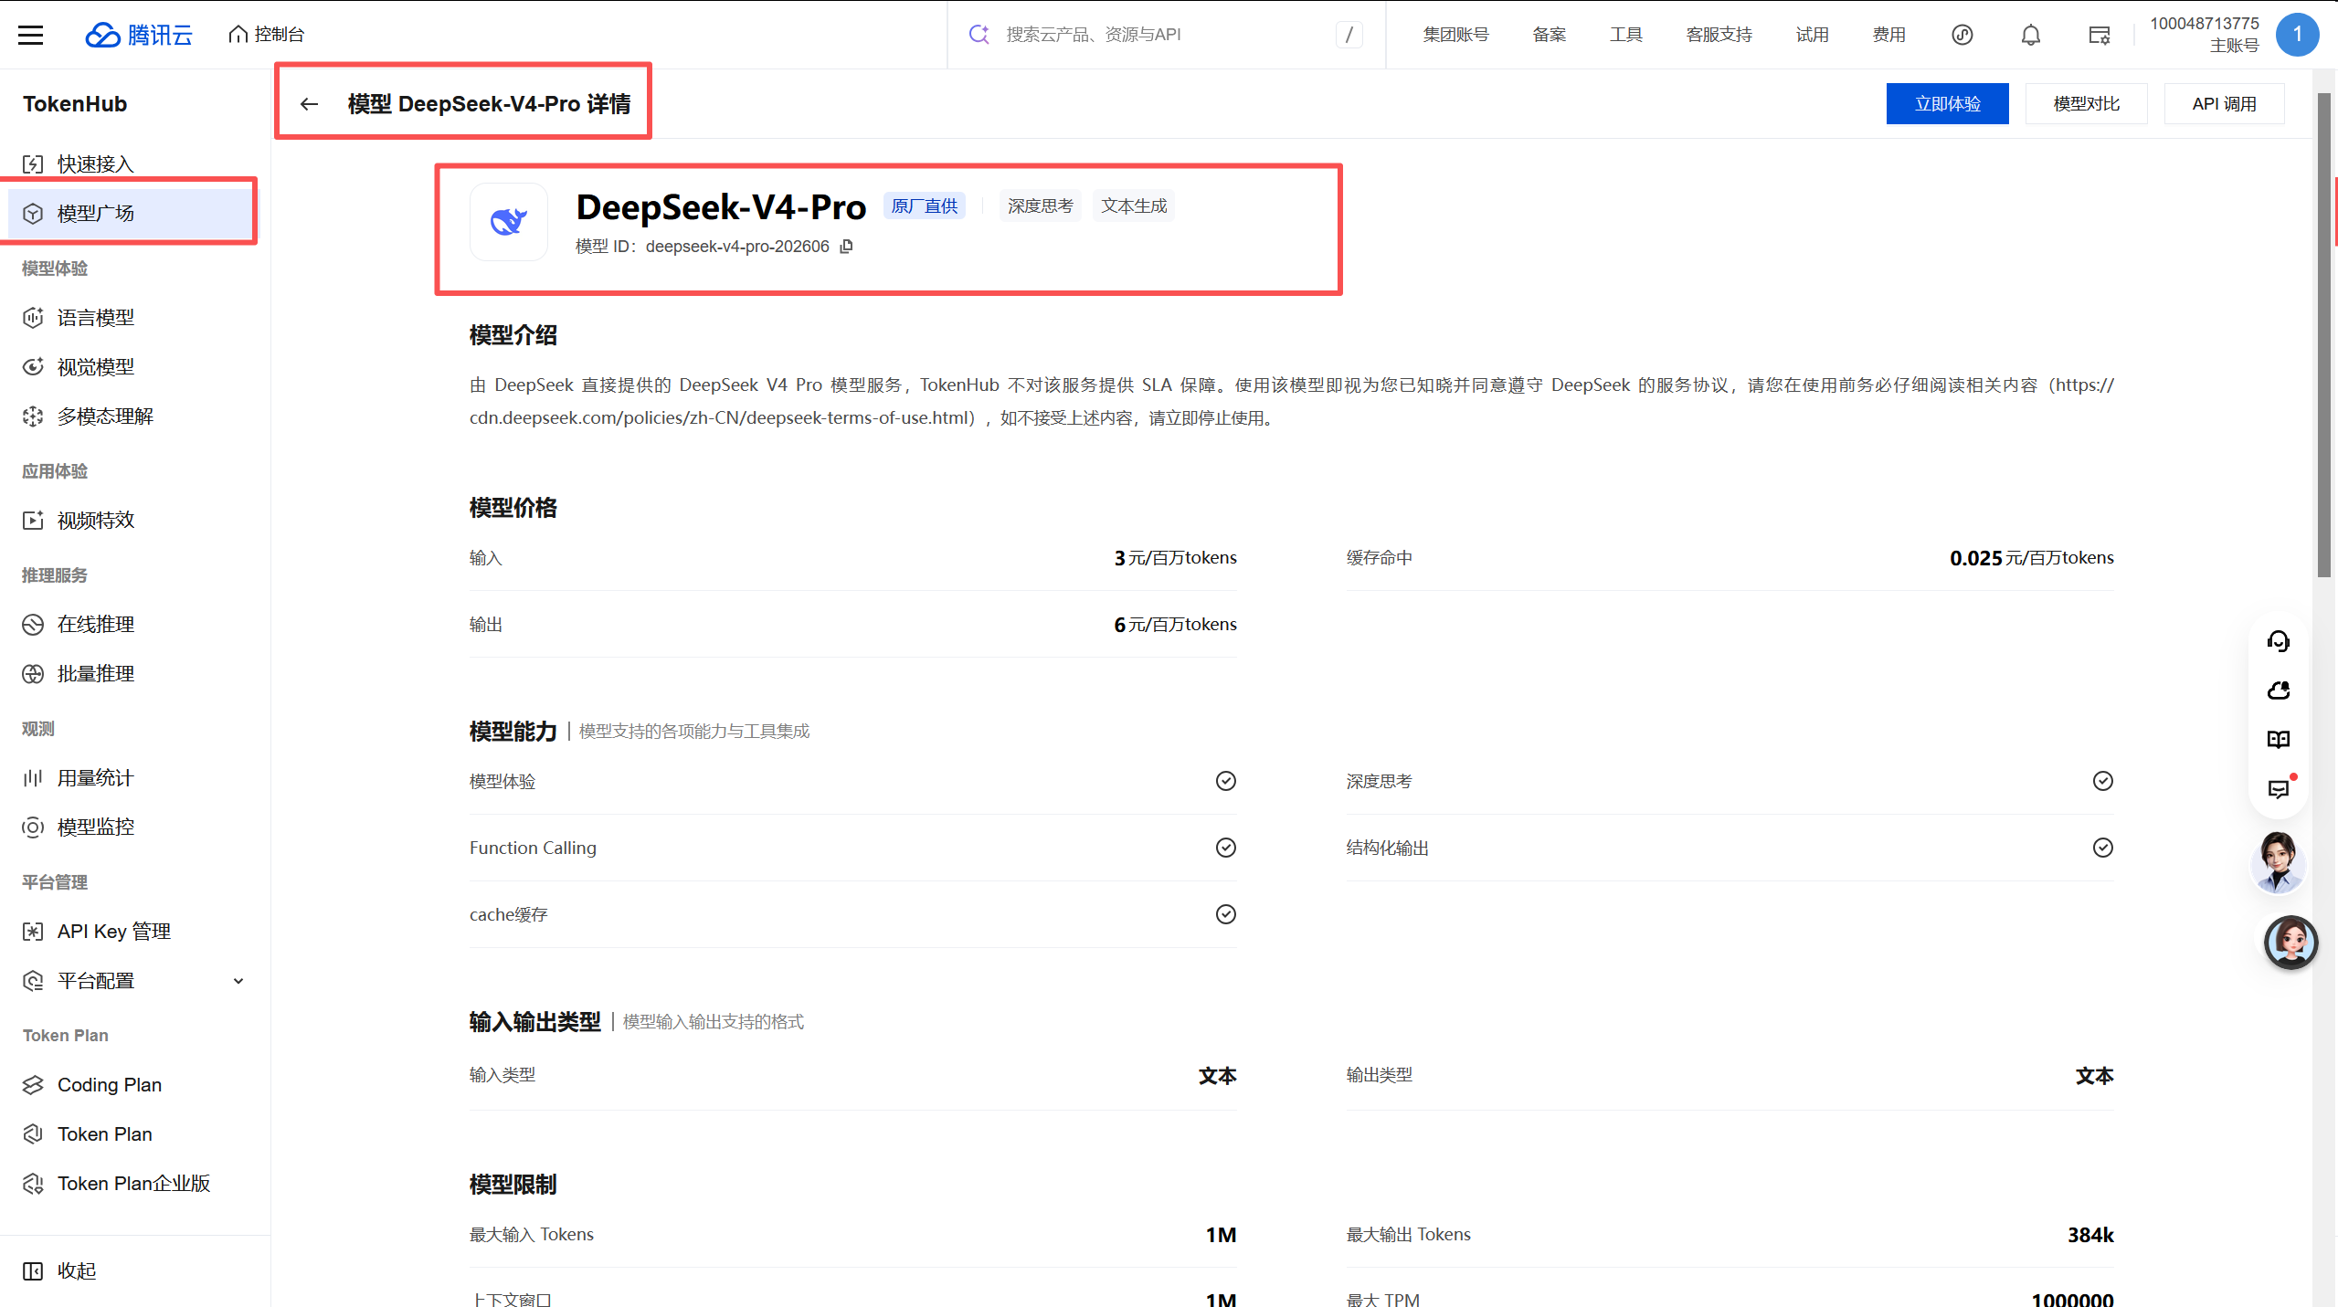
Task: Open documentation book floating icon
Action: point(2279,740)
